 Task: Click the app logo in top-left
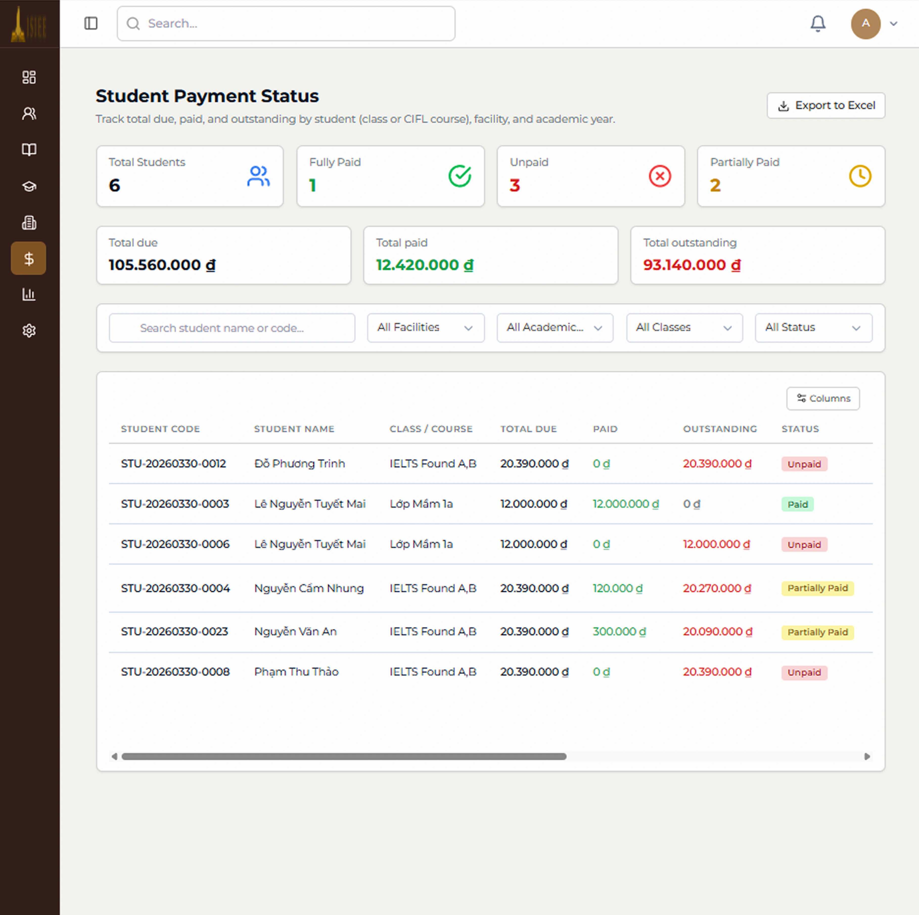29,24
